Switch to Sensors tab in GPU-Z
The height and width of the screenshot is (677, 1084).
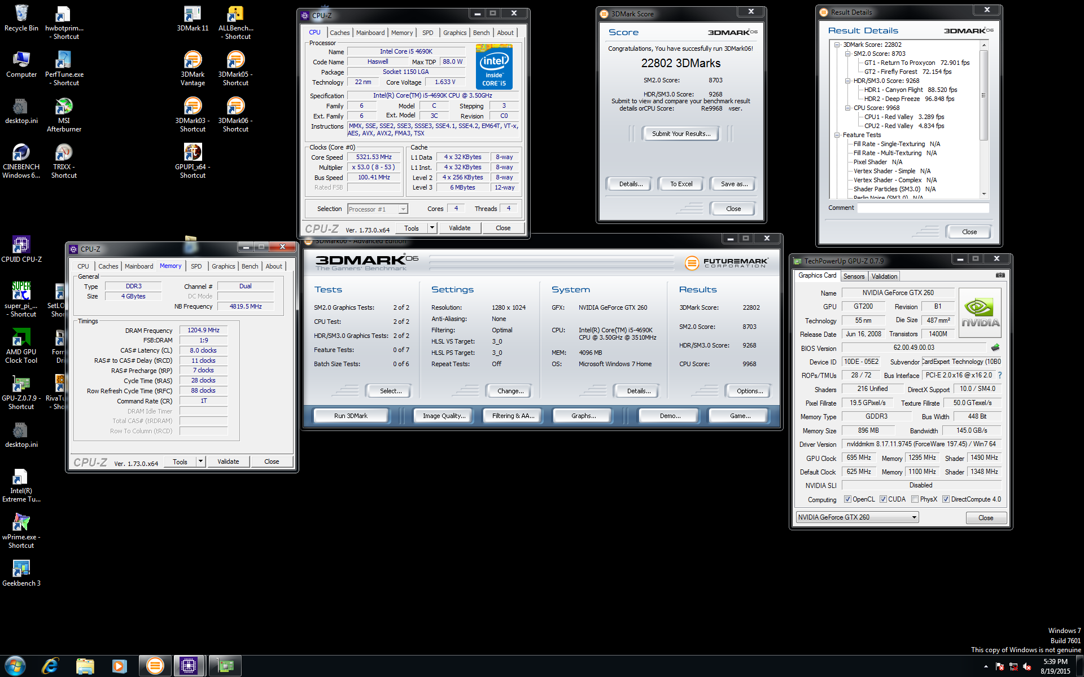(854, 276)
